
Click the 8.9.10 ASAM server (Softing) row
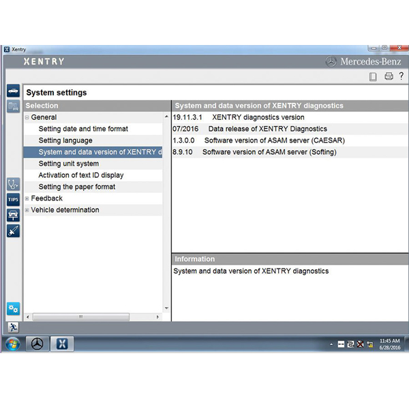[x=290, y=152]
